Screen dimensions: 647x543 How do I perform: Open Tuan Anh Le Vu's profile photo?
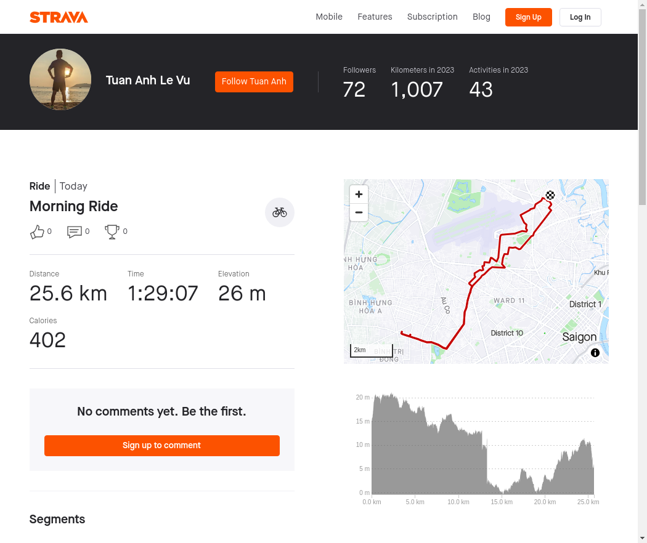pyautogui.click(x=60, y=79)
